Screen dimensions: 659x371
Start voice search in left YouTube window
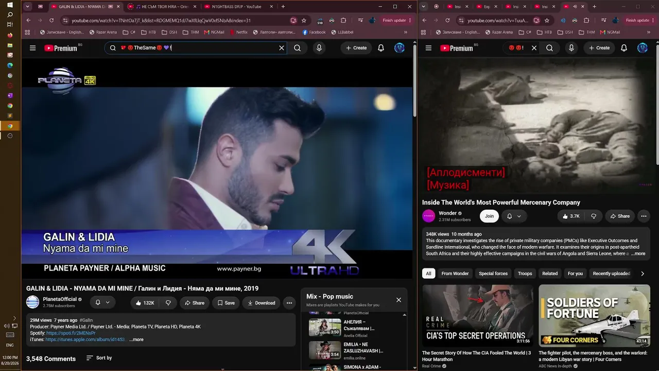[x=319, y=48]
